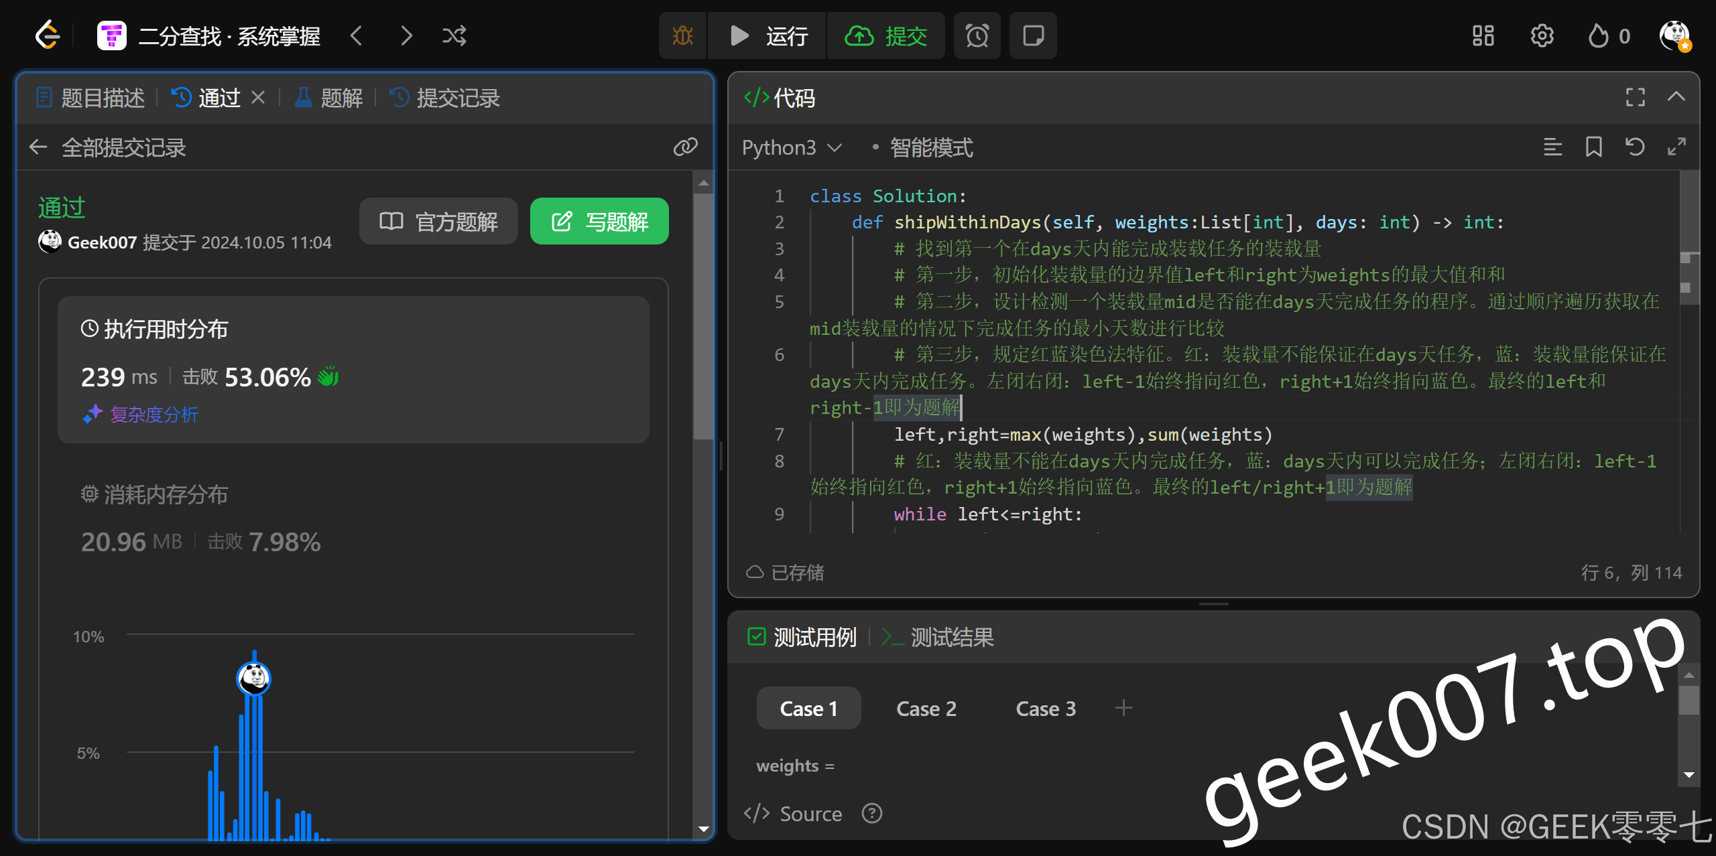Open the Python3 language dropdown
The image size is (1716, 856).
tap(791, 147)
